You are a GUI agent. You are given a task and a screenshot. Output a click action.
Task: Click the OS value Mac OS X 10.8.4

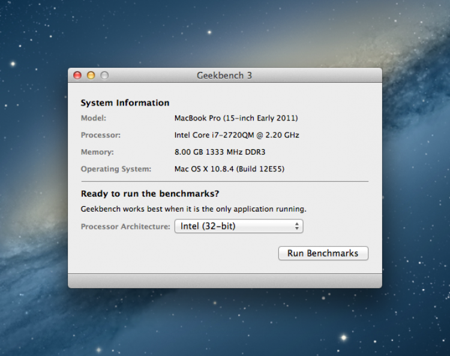[229, 169]
